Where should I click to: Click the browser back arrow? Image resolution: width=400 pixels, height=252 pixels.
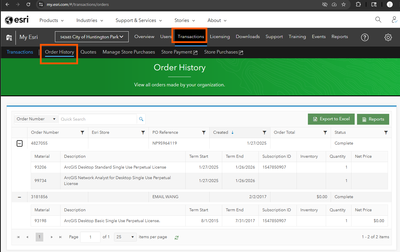tap(7, 4)
